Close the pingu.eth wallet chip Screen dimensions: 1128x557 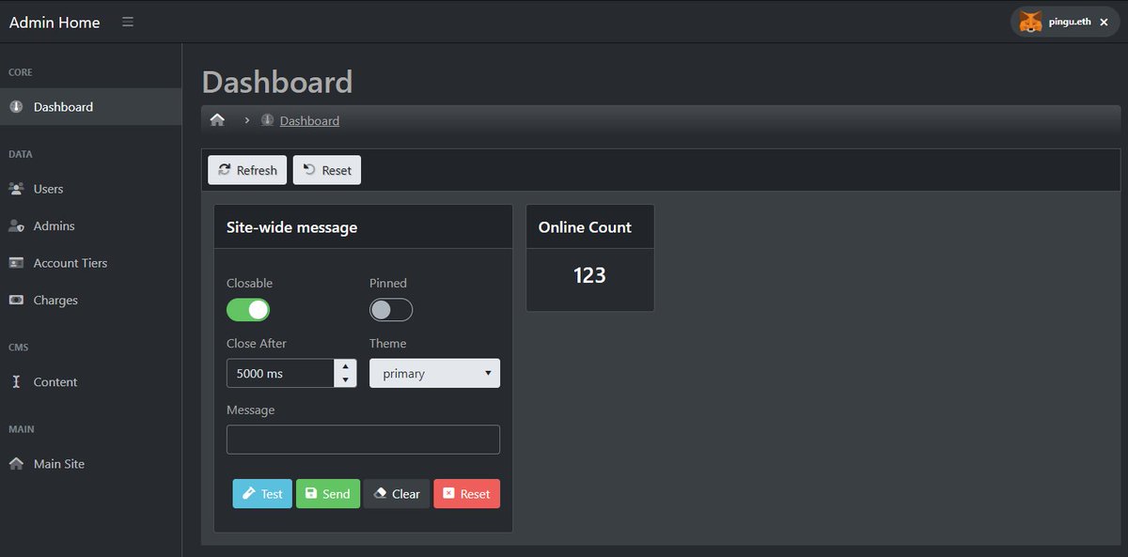coord(1104,22)
